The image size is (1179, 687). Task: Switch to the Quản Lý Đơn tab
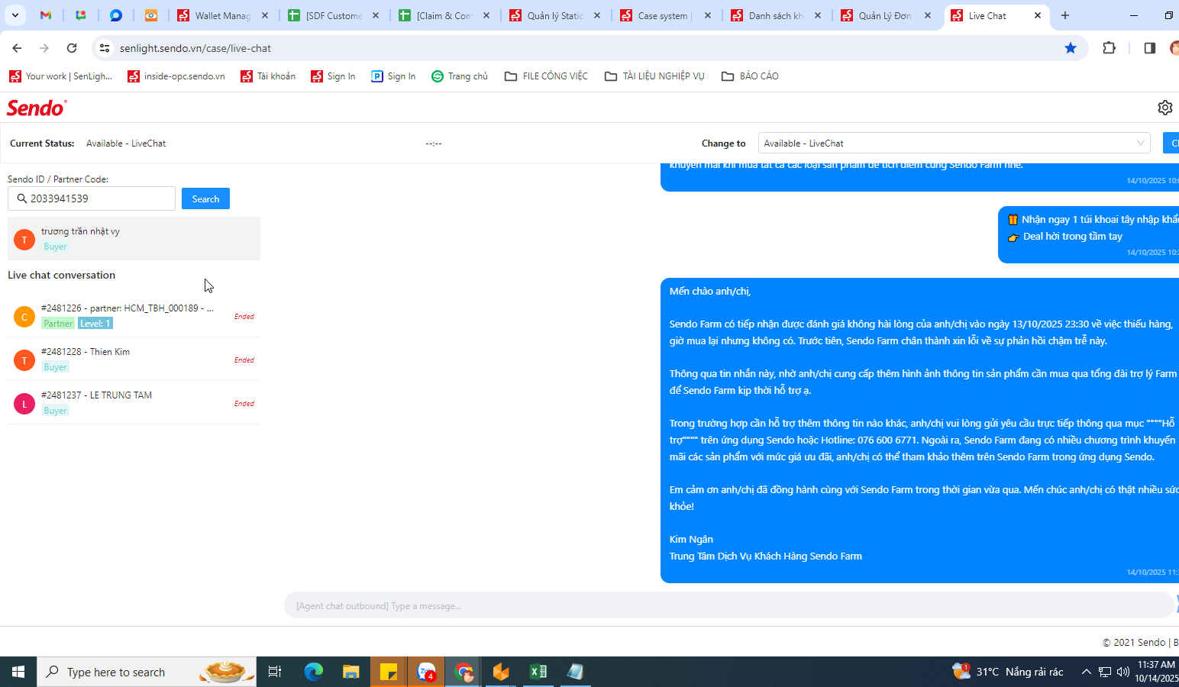pos(884,15)
